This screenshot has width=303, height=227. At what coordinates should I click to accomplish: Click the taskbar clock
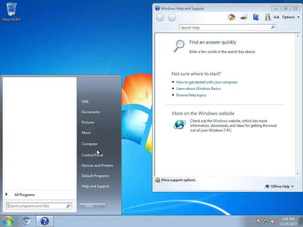288,221
